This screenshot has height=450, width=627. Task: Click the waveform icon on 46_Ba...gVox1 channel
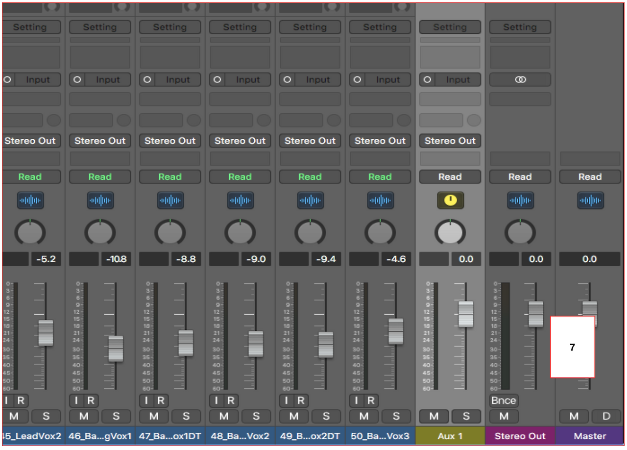point(100,200)
